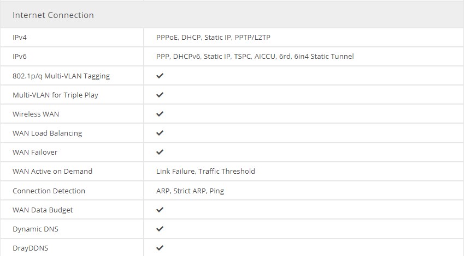Click the 802.1p/q Multi-VLAN Tagging checkmark icon
The image size is (465, 256).
click(160, 76)
